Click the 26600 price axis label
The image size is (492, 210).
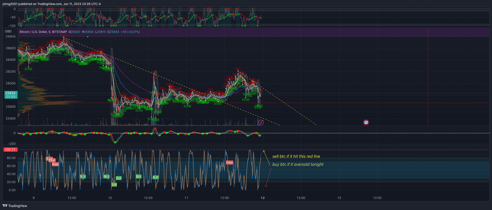[11, 48]
